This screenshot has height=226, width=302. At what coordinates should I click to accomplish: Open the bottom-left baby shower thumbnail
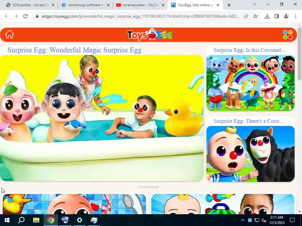(74, 204)
